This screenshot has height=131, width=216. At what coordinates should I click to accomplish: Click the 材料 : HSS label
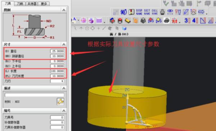[12, 102]
